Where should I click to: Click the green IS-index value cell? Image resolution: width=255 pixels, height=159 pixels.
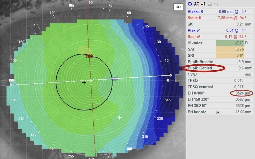(x=230, y=43)
